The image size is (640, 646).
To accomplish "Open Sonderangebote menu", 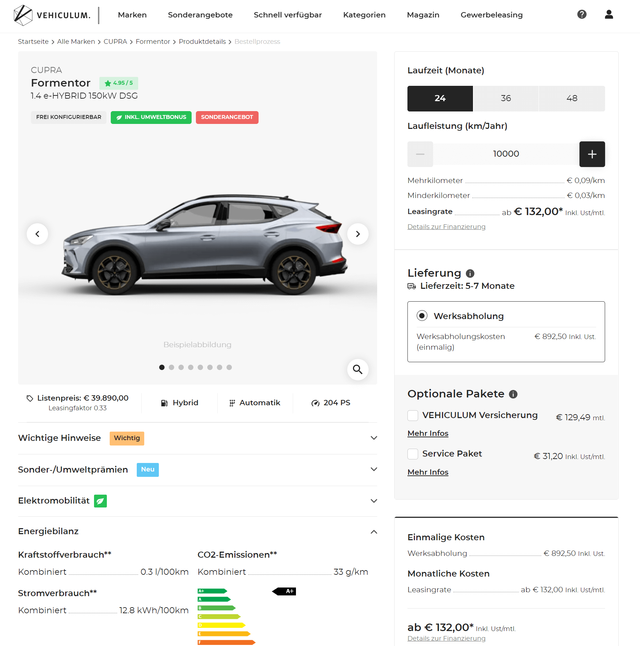I will 200,15.
